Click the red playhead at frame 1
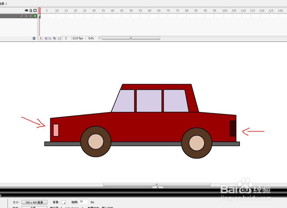 point(40,10)
